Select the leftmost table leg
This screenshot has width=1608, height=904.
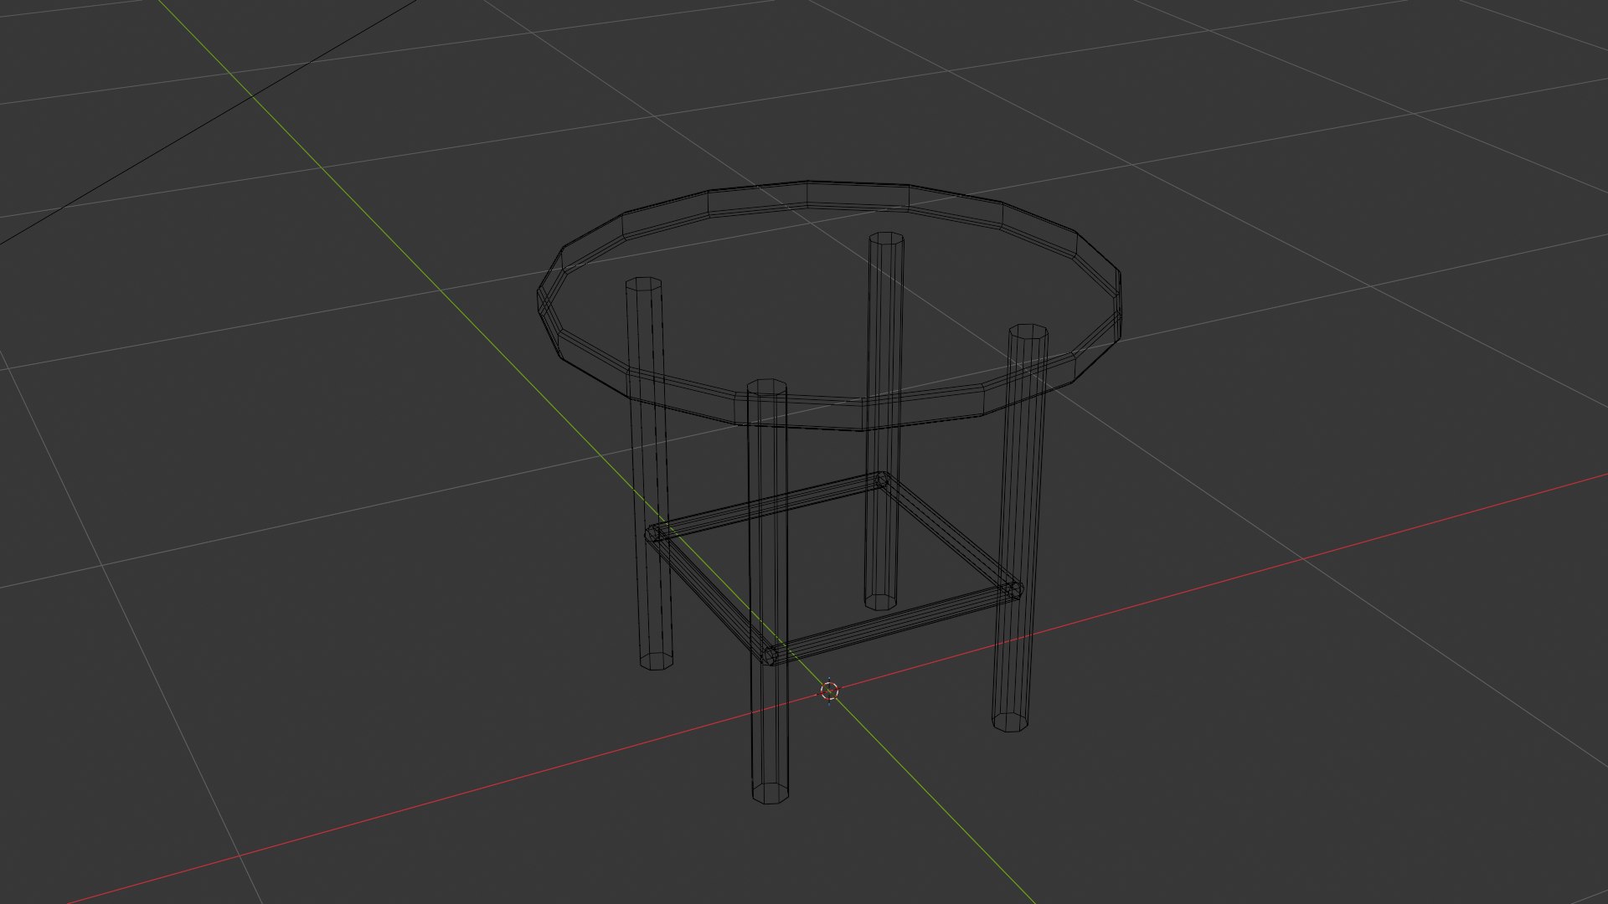tap(649, 473)
